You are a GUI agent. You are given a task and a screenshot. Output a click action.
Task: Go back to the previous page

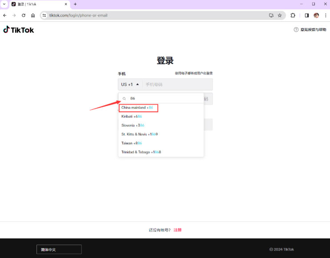pyautogui.click(x=5, y=16)
